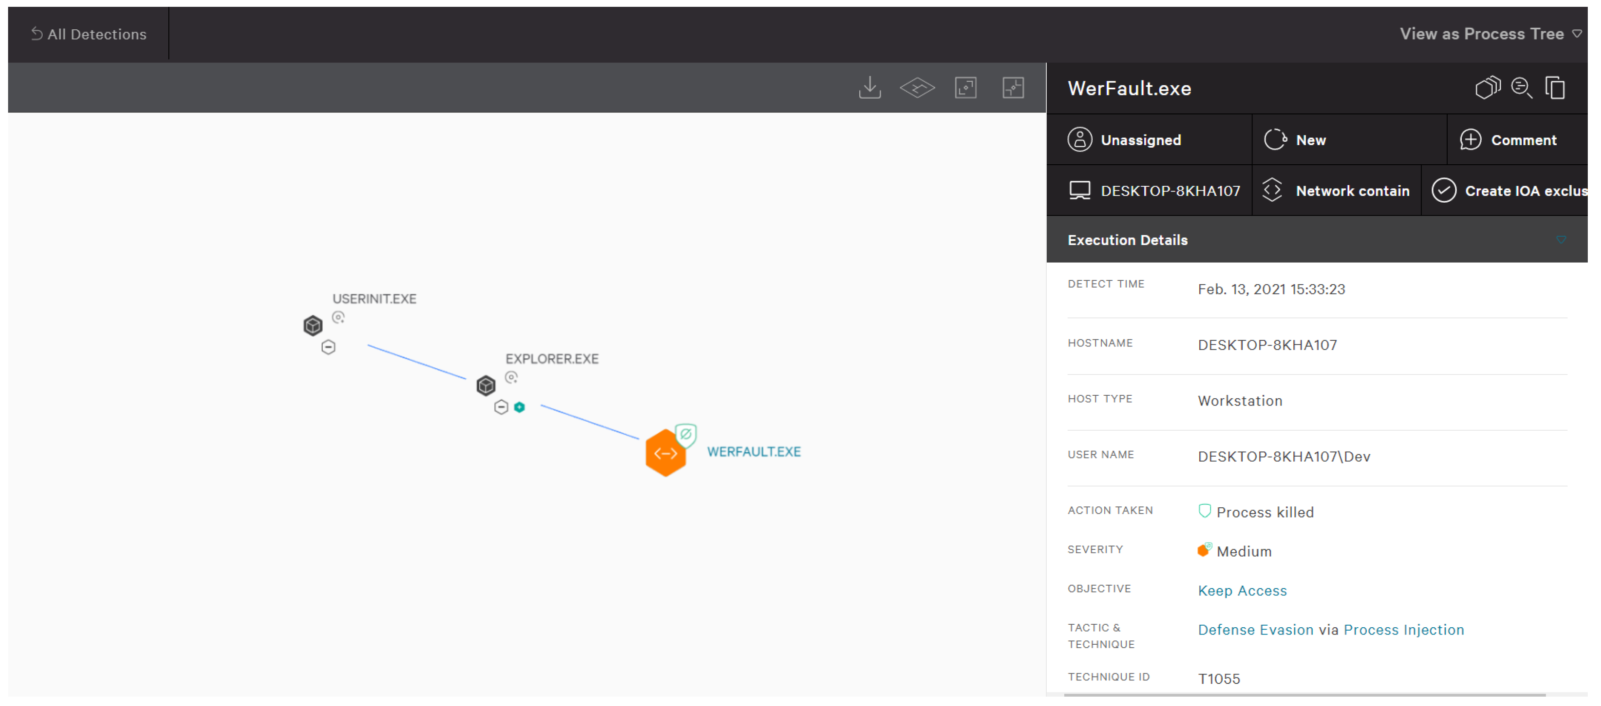
Task: Collapse children under EXPLORER.EXE node
Action: 501,407
